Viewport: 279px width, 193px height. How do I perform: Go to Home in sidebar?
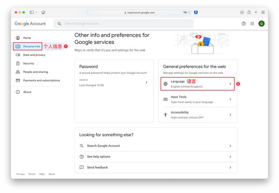coord(27,38)
